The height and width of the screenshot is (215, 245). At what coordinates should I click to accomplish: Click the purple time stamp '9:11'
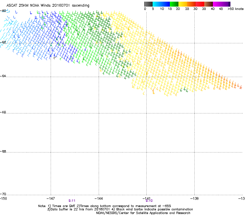tap(72, 201)
